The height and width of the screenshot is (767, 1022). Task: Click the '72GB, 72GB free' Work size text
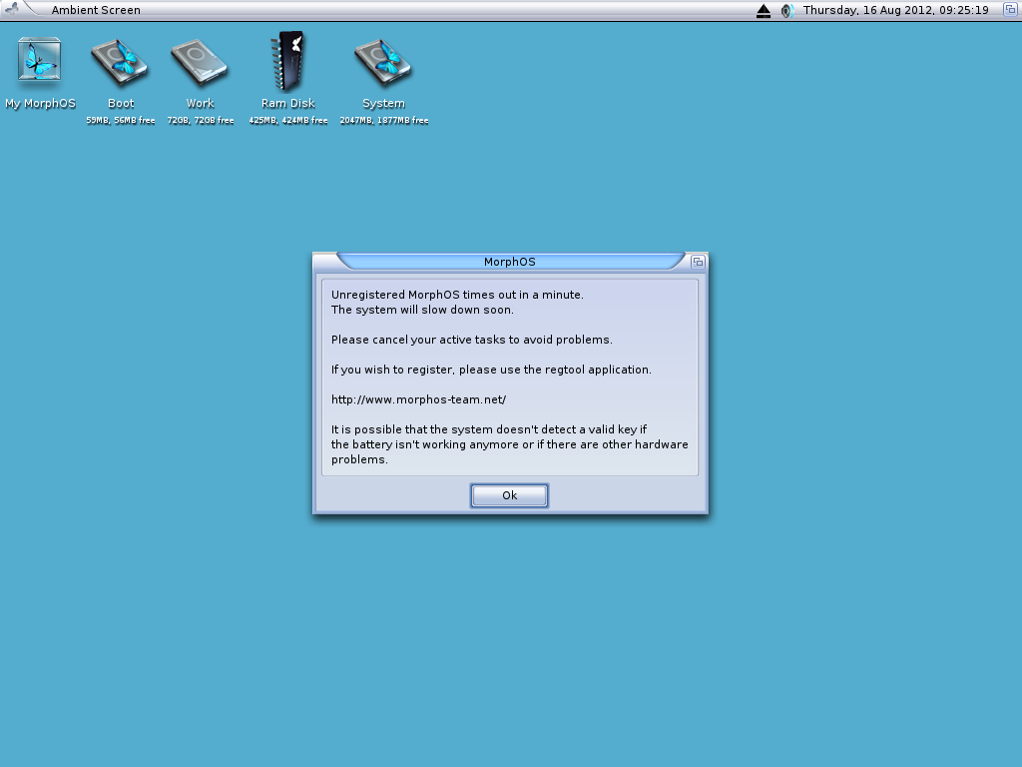tap(200, 120)
